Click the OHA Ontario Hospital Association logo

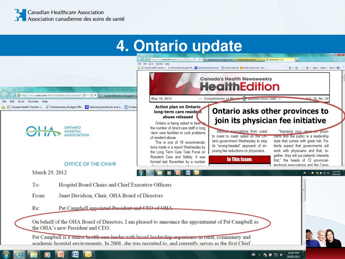pos(57,131)
